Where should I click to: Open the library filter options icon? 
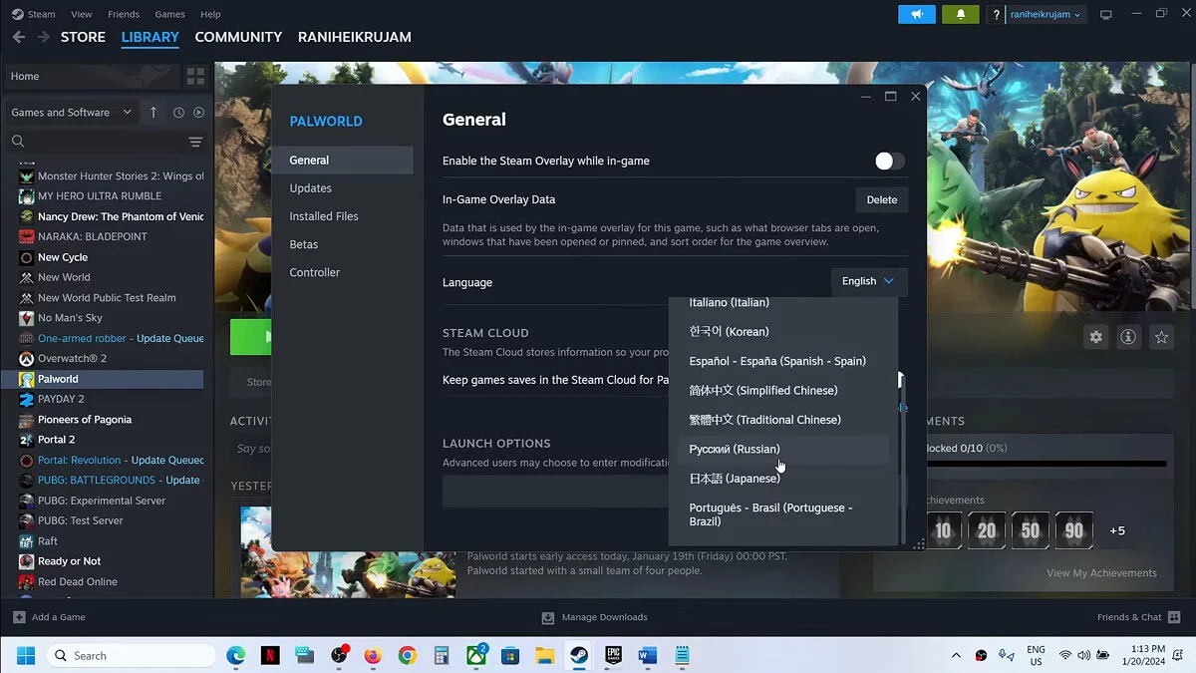pyautogui.click(x=195, y=142)
